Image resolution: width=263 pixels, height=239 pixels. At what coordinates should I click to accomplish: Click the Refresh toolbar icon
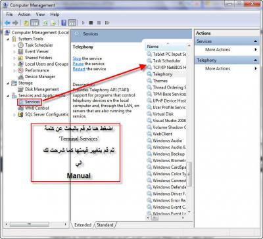pos(45,23)
